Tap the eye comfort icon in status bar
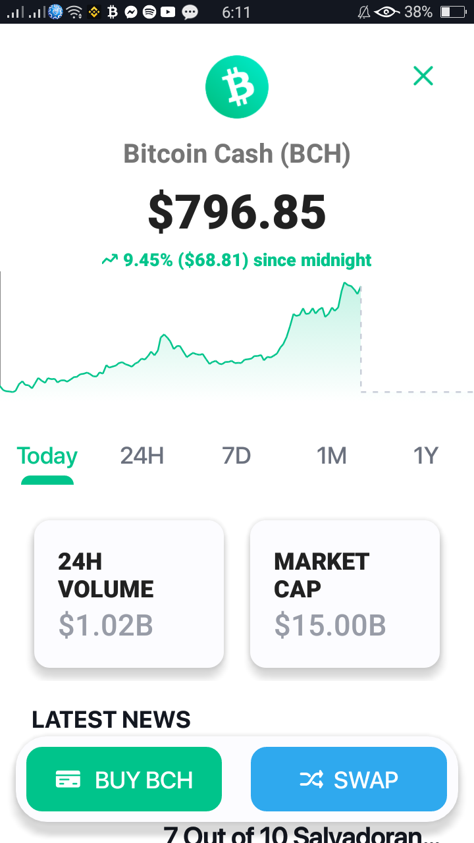The height and width of the screenshot is (843, 474). 387,12
